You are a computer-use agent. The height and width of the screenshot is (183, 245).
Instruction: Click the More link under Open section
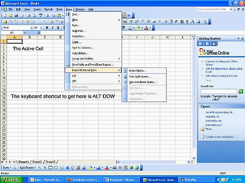tap(210, 129)
